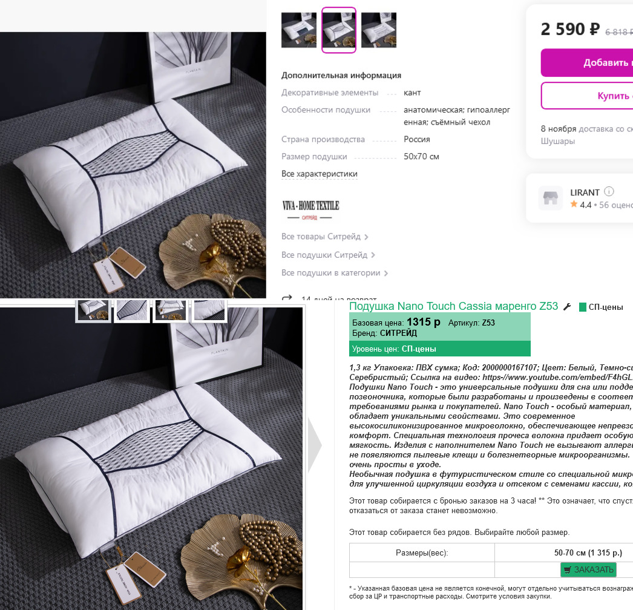Click the Купить outlined button
This screenshot has height=610, width=633.
point(587,96)
